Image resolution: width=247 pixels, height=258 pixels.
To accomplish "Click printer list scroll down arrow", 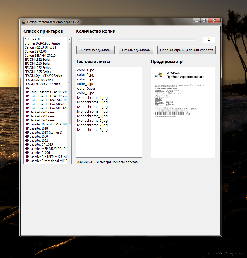I will click(69, 161).
